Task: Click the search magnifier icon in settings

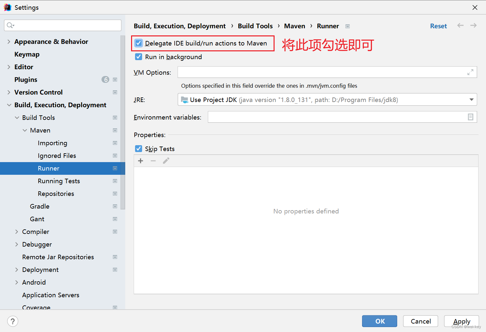Action: pyautogui.click(x=10, y=25)
